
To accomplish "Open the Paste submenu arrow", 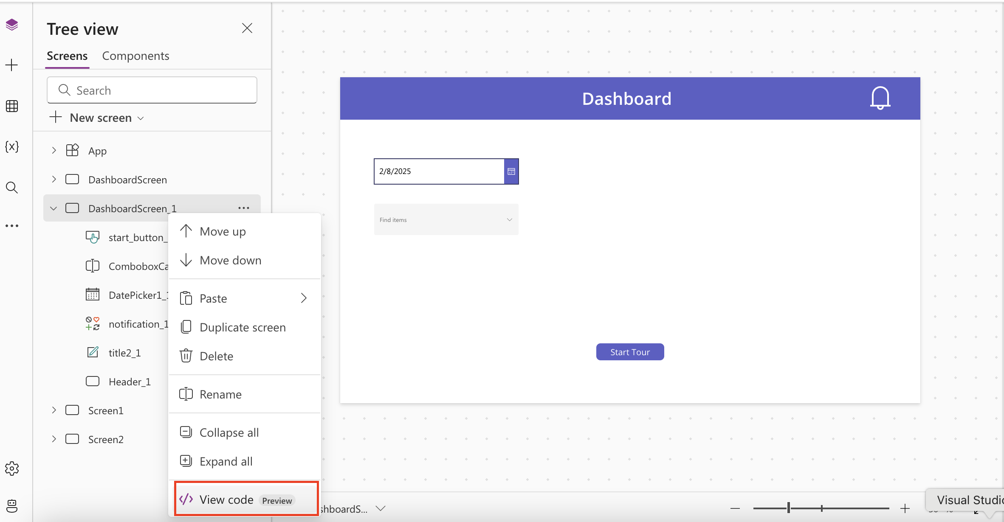I will click(304, 298).
